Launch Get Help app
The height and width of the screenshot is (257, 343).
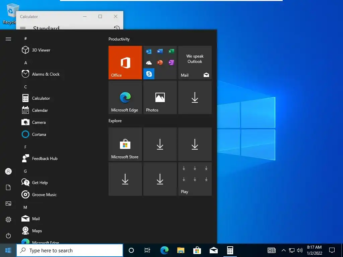(59, 182)
